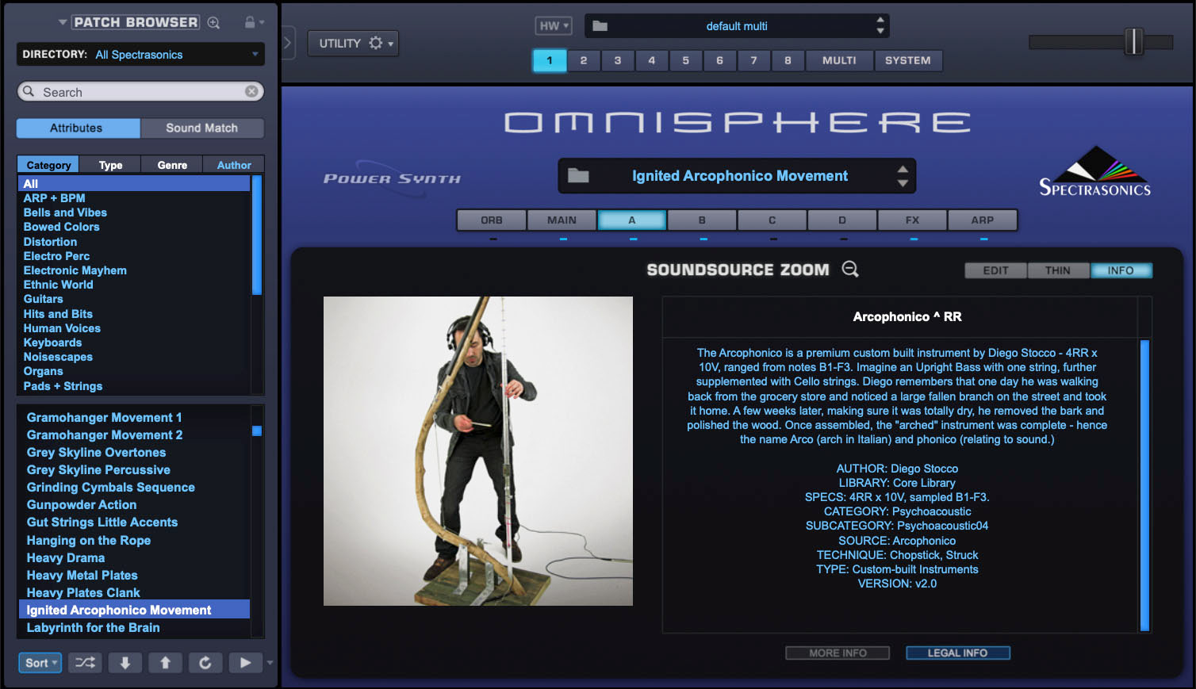
Task: Switch to layer D tab
Action: (x=842, y=220)
